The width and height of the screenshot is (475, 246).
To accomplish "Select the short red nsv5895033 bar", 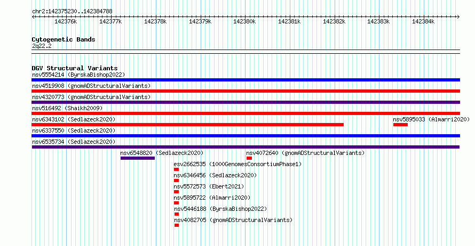I will (x=400, y=125).
